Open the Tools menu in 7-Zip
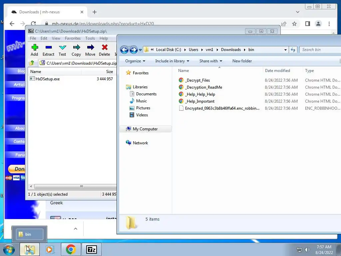 point(90,38)
